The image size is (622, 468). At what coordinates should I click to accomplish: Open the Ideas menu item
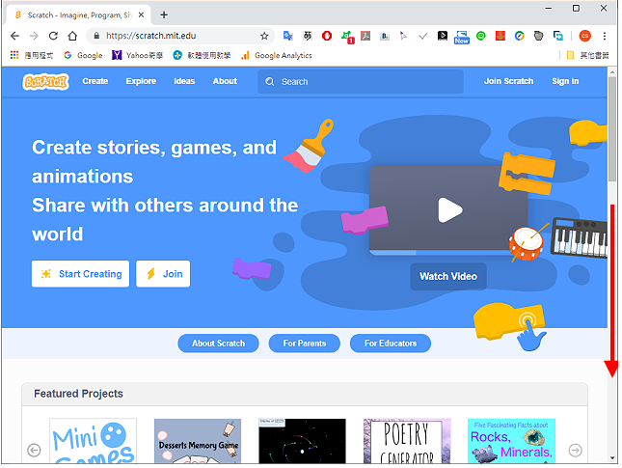pos(184,81)
